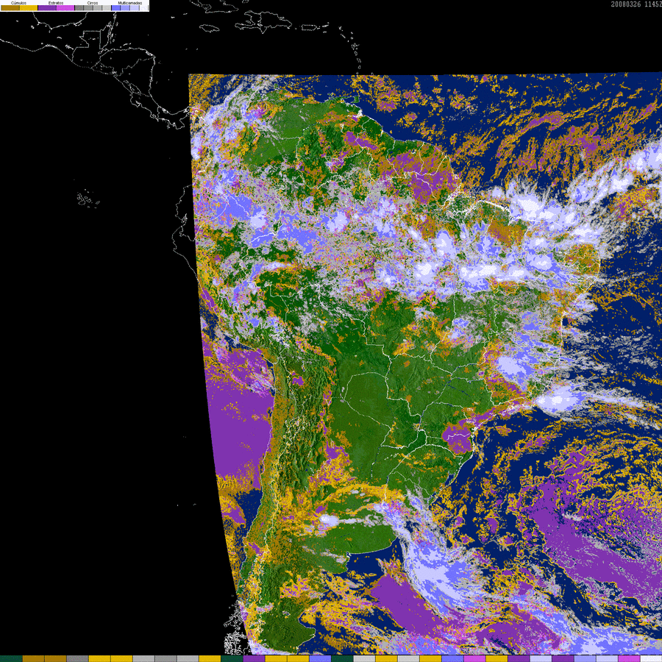This screenshot has height=662, width=662.
Task: Click the 'Estratos' legend label
Action: (56, 3)
